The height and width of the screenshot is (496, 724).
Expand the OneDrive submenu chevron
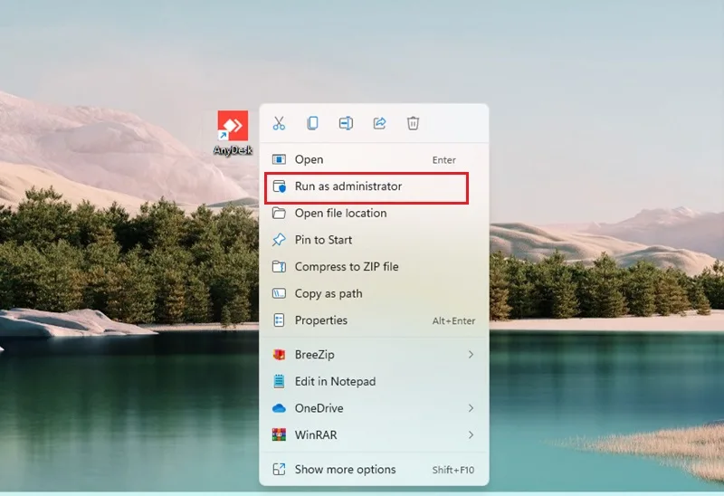471,408
